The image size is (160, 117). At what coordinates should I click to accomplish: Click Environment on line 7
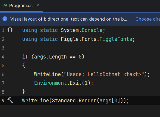[x=51, y=83]
